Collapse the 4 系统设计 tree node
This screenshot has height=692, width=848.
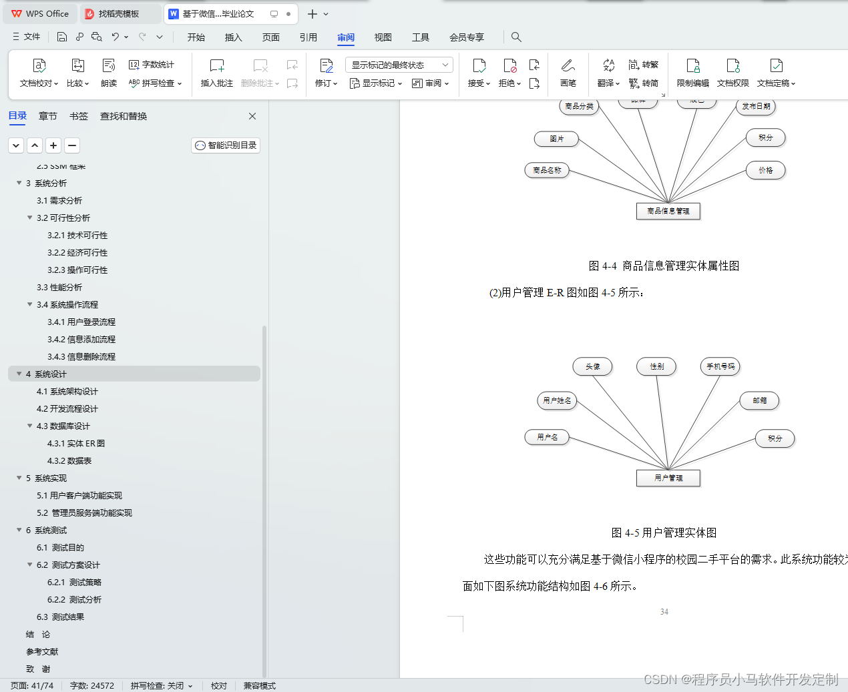point(19,374)
